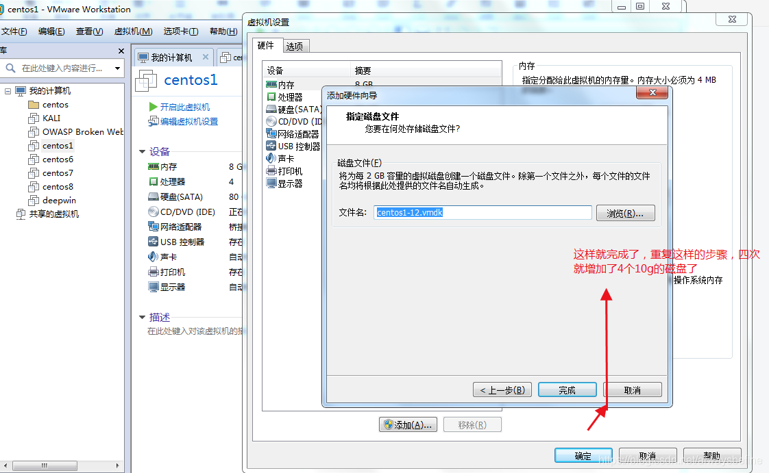Image resolution: width=769 pixels, height=473 pixels.
Task: Click 编辑虚拟机设置 link
Action: pos(184,121)
